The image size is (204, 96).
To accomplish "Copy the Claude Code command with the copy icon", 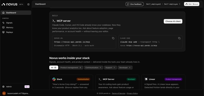I will [179, 38].
